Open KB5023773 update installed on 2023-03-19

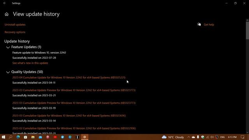pos(74,103)
